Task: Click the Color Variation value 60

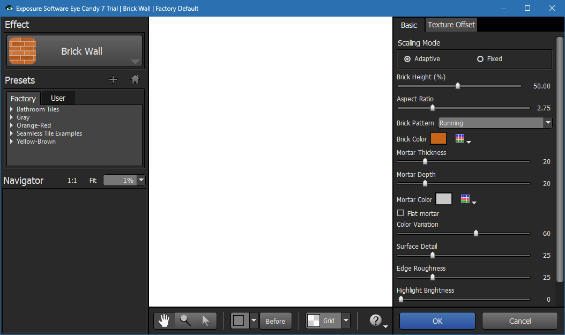Action: click(546, 234)
